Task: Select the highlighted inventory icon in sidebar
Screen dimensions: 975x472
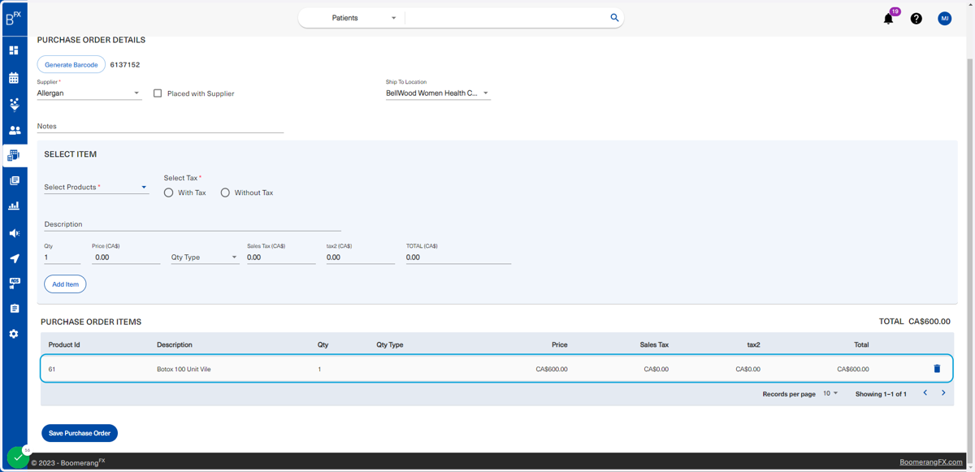Action: [x=14, y=155]
